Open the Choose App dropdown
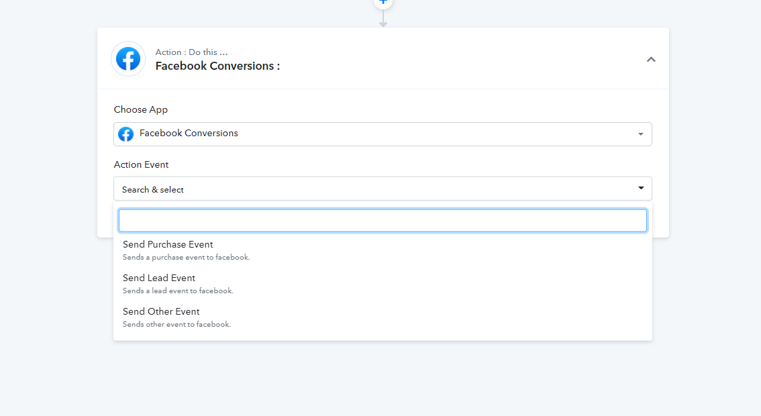This screenshot has height=416, width=761. tap(383, 134)
